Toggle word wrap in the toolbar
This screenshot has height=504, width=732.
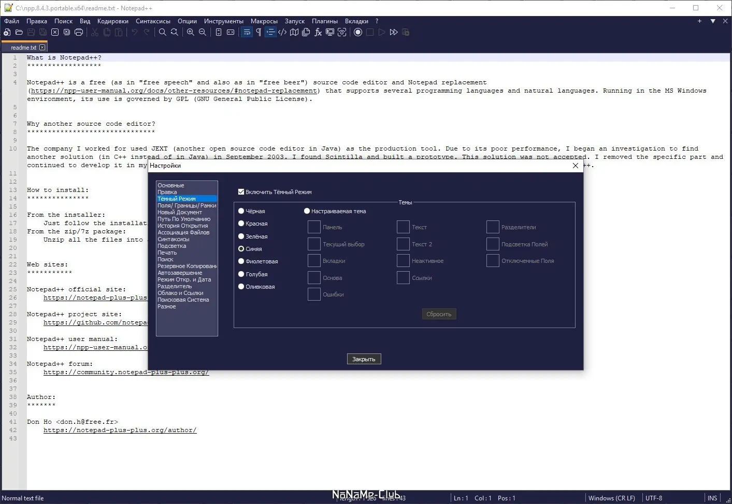pyautogui.click(x=247, y=32)
